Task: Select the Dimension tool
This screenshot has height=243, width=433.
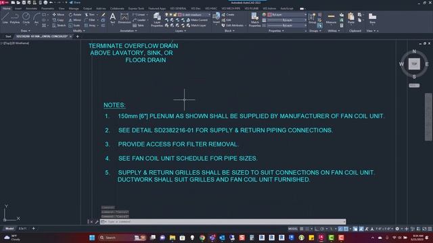Action: point(124,19)
